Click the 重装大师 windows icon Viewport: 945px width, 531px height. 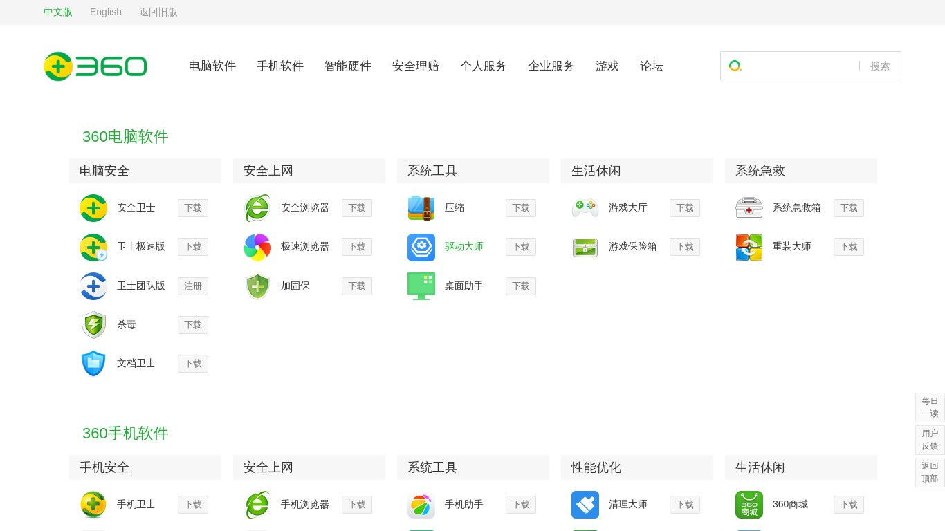pyautogui.click(x=749, y=248)
